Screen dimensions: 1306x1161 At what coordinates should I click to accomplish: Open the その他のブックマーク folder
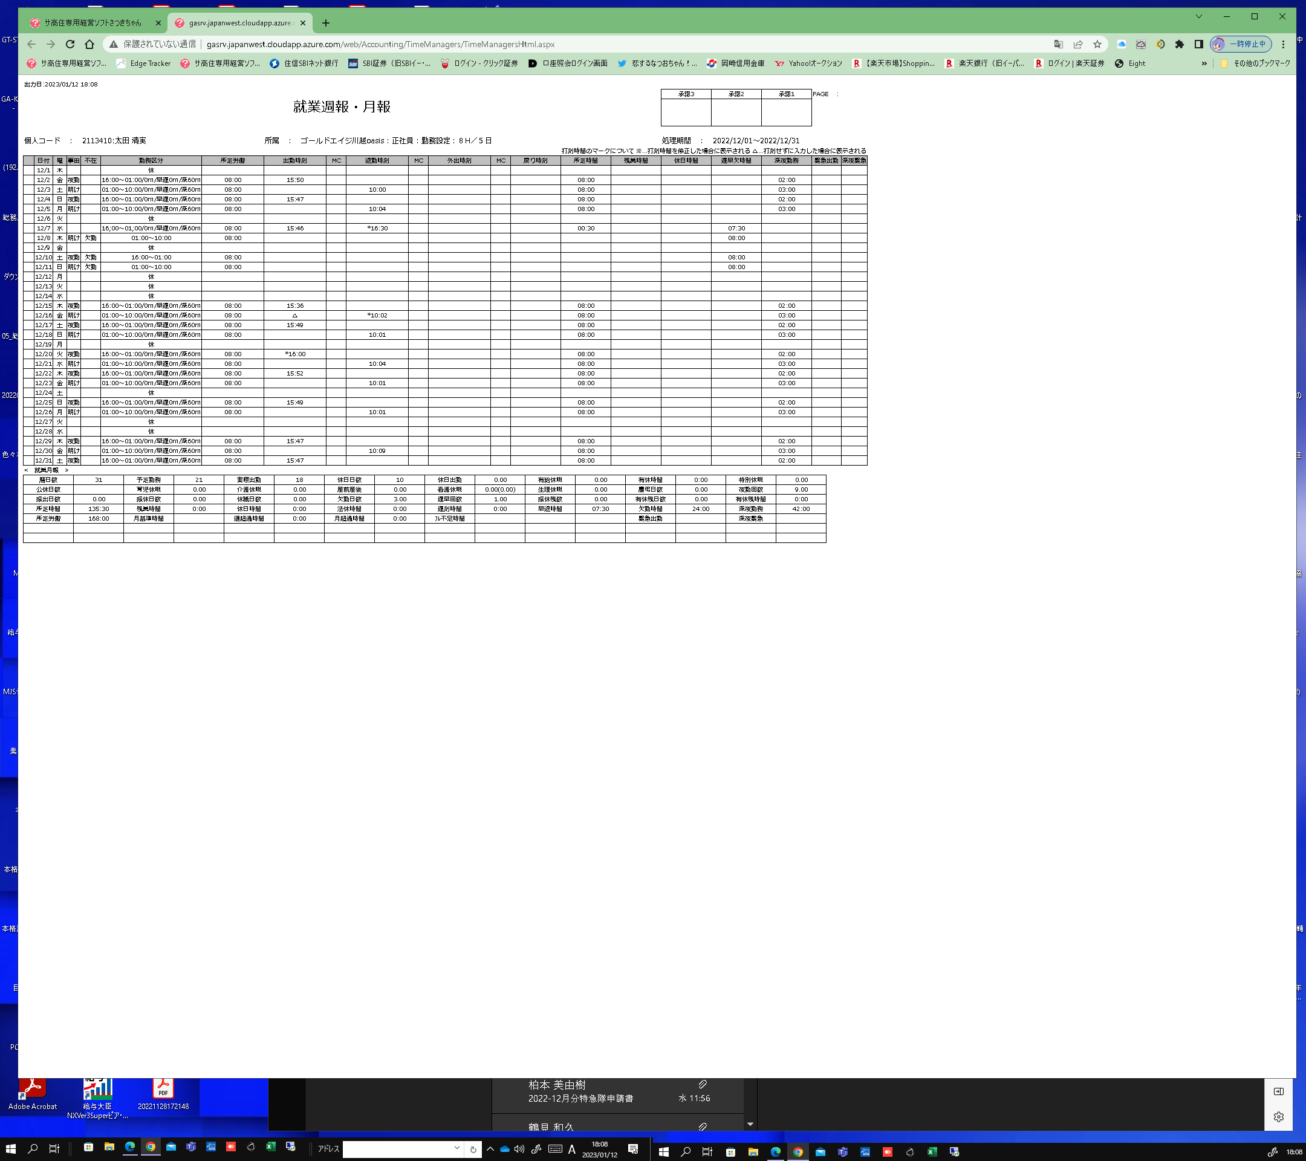pyautogui.click(x=1255, y=63)
